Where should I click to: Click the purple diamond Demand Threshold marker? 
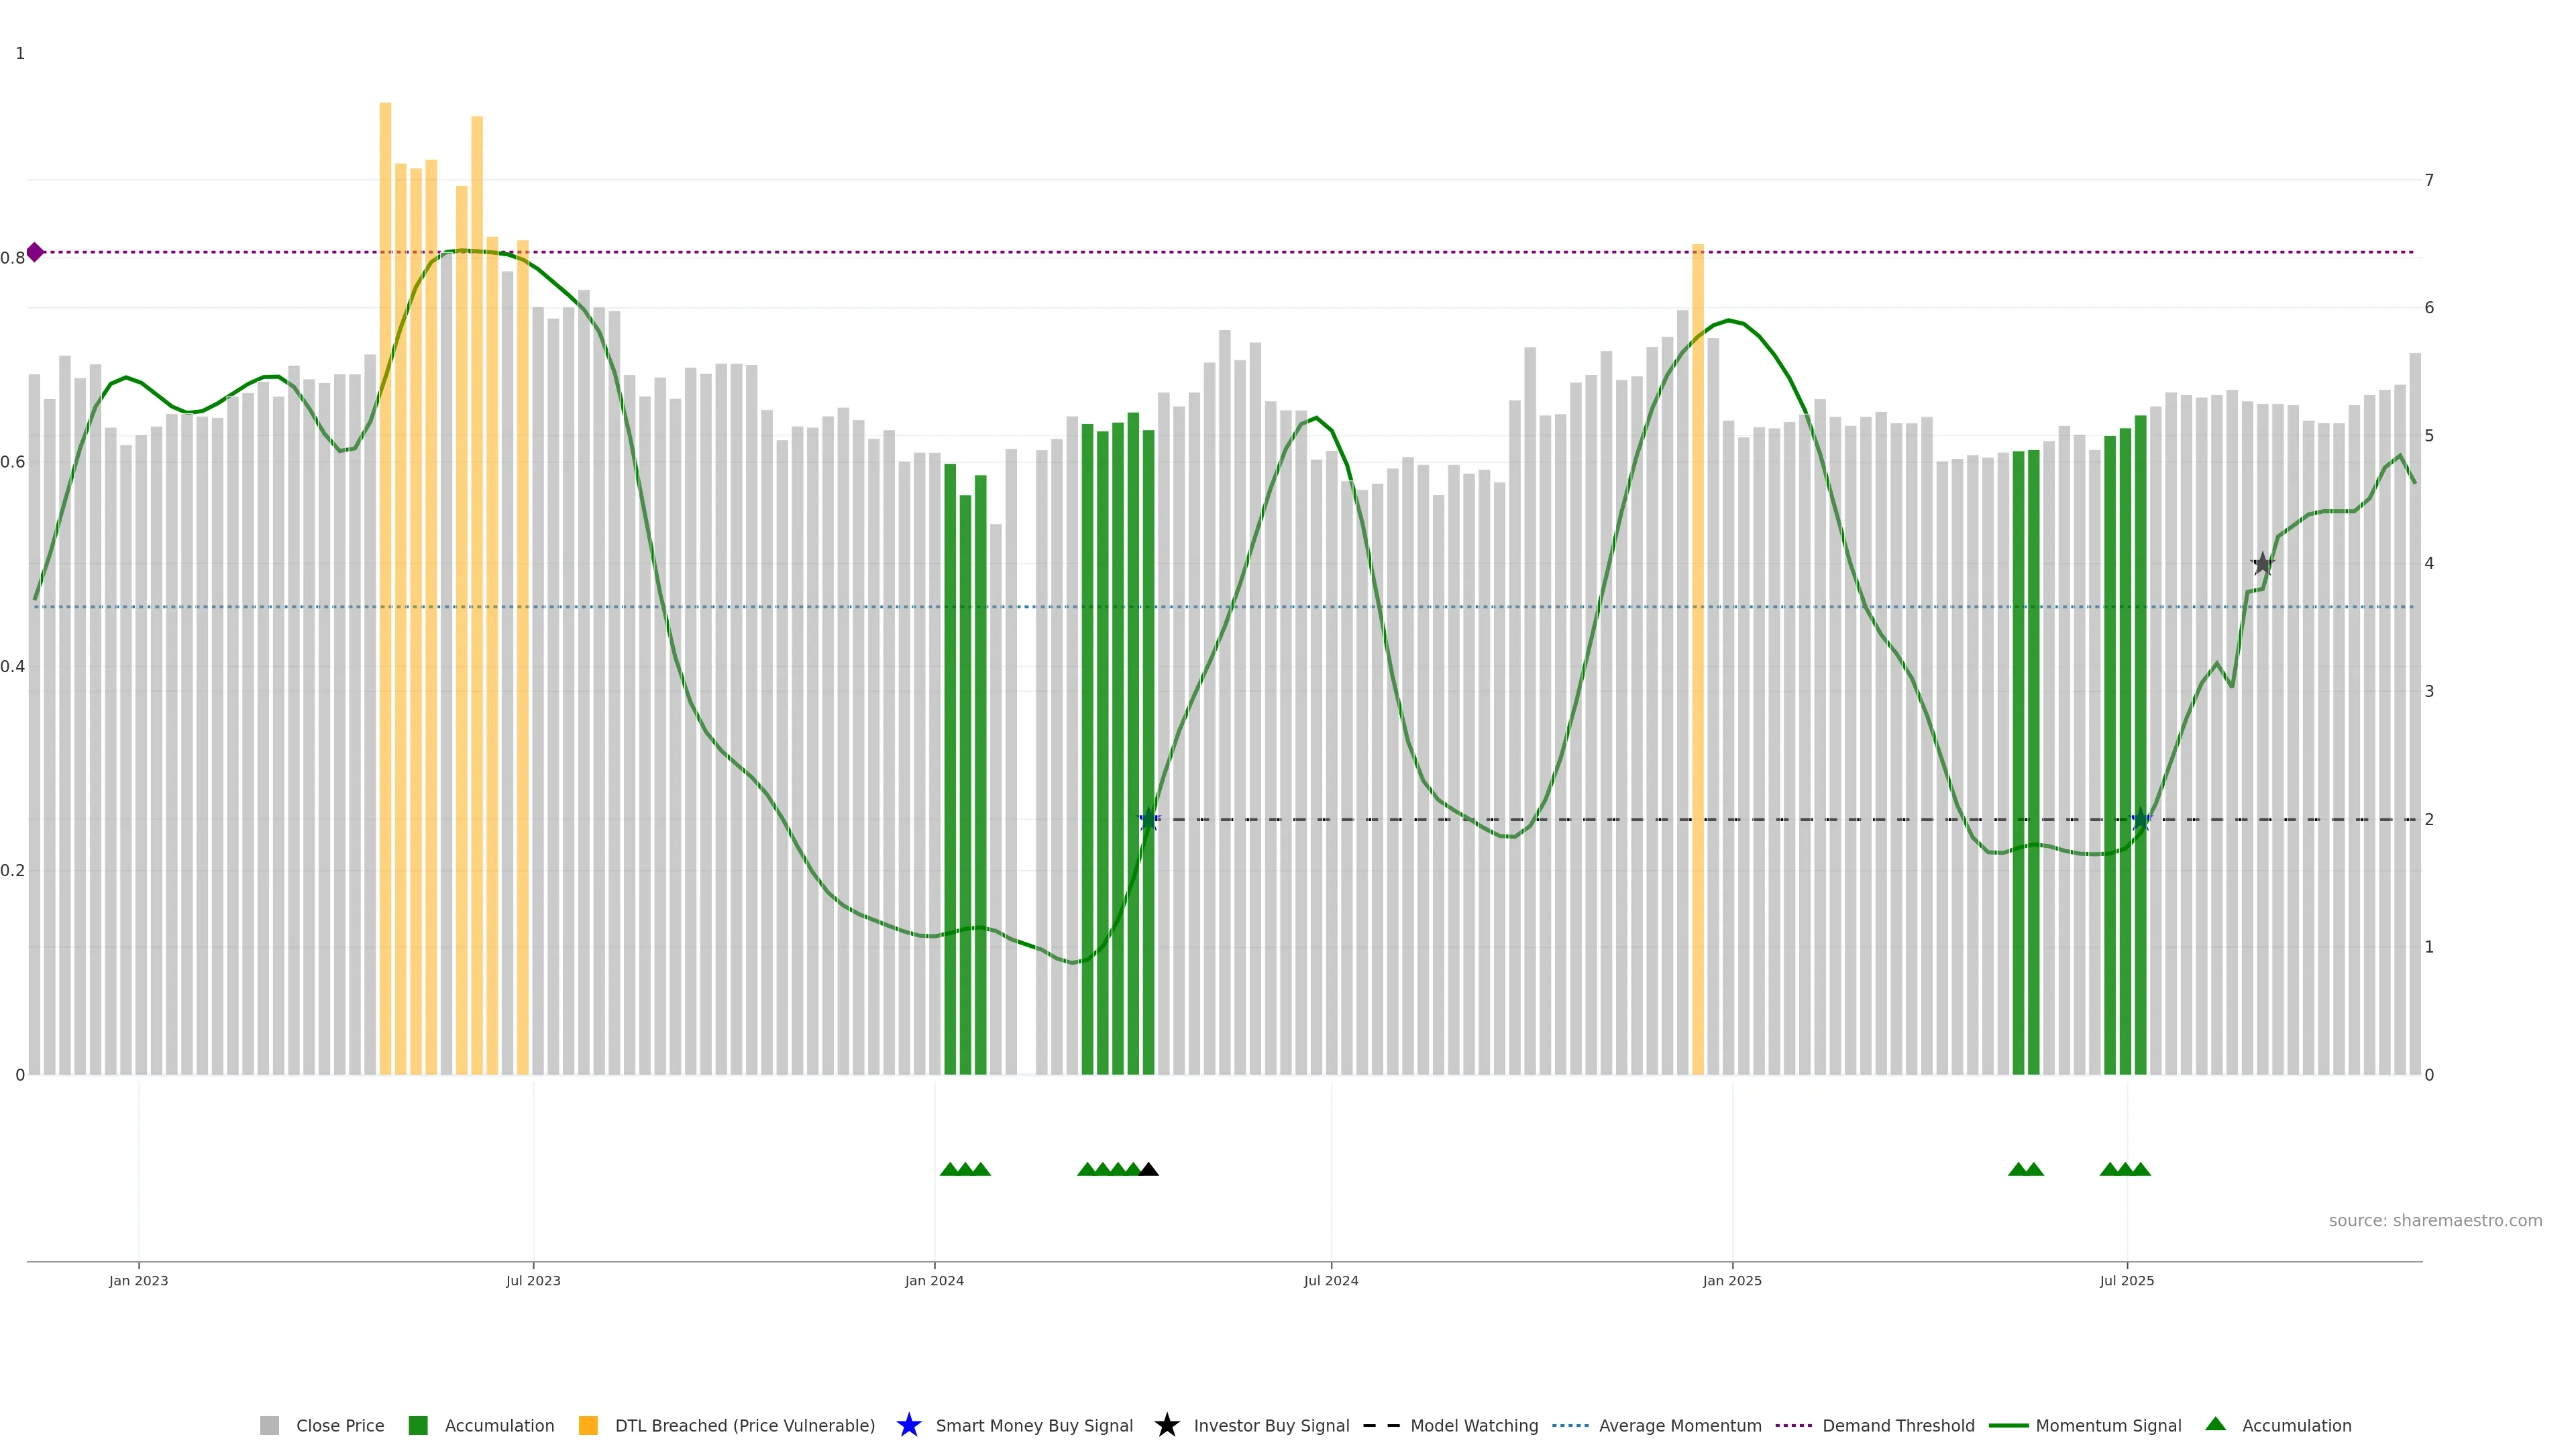35,252
